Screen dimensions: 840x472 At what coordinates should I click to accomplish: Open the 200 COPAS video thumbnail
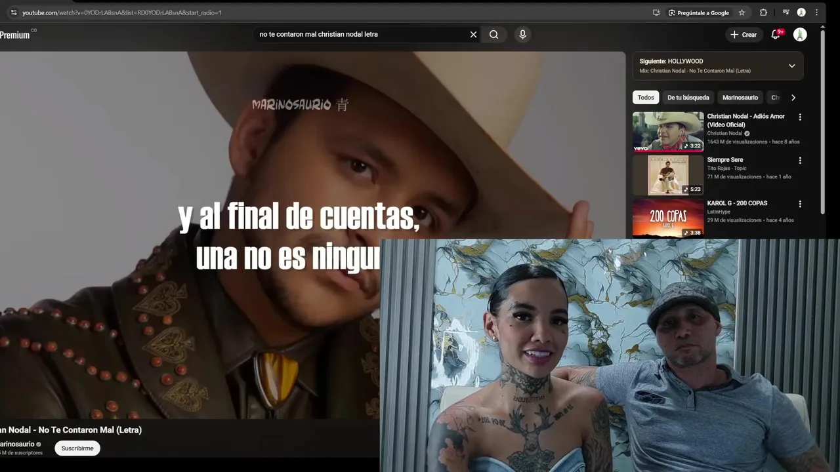[668, 218]
